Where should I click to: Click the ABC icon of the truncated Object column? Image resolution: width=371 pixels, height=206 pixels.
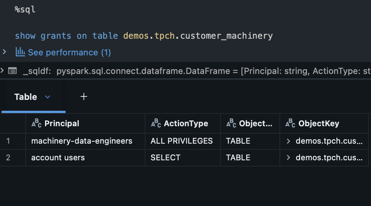pyautogui.click(x=231, y=124)
